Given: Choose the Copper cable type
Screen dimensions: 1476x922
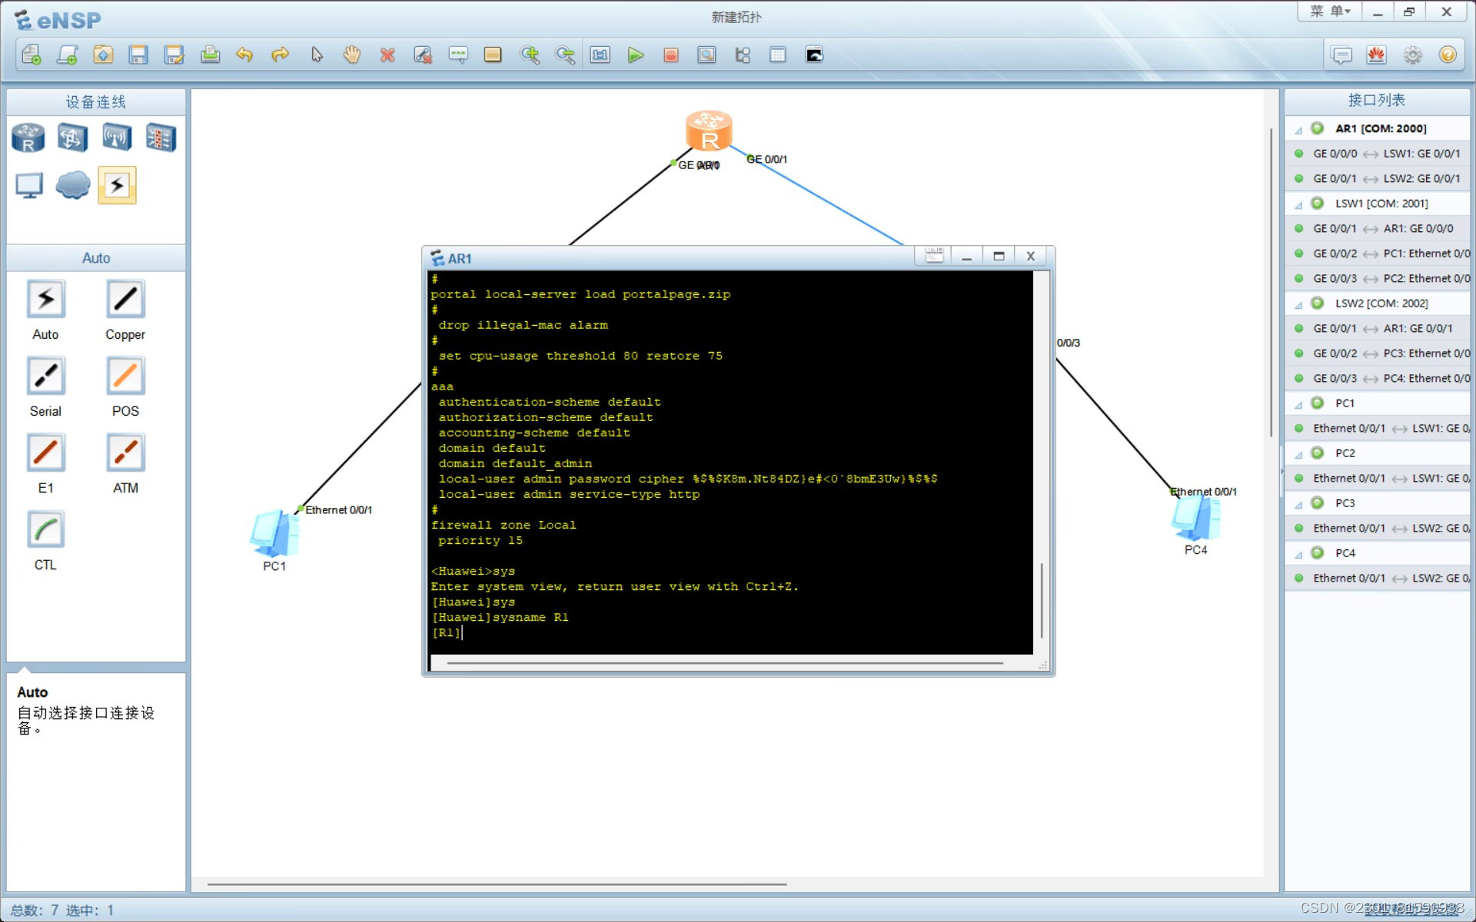Looking at the screenshot, I should [x=125, y=300].
